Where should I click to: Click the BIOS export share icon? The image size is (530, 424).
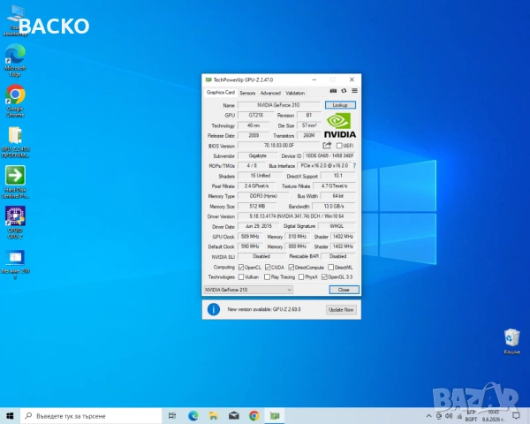(327, 146)
